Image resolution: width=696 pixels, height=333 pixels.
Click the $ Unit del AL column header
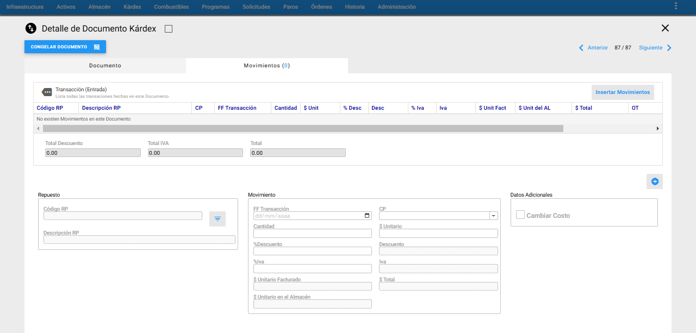(543, 108)
